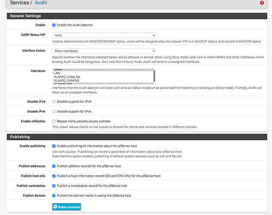Select LAN in the Interfaces list
Screen dimensions: 272x215
[103, 73]
